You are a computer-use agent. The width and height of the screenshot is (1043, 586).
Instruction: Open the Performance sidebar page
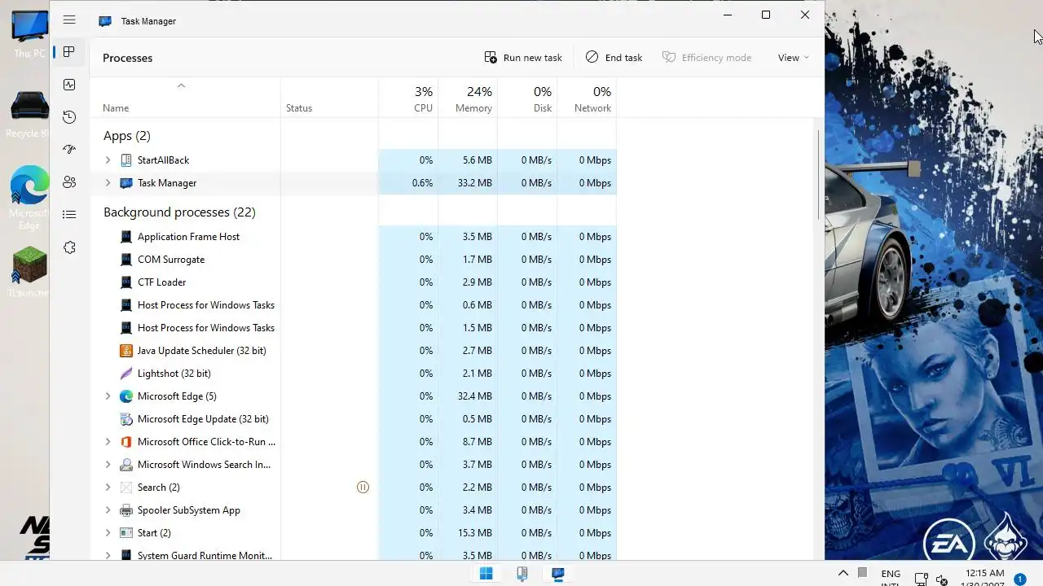pos(69,85)
